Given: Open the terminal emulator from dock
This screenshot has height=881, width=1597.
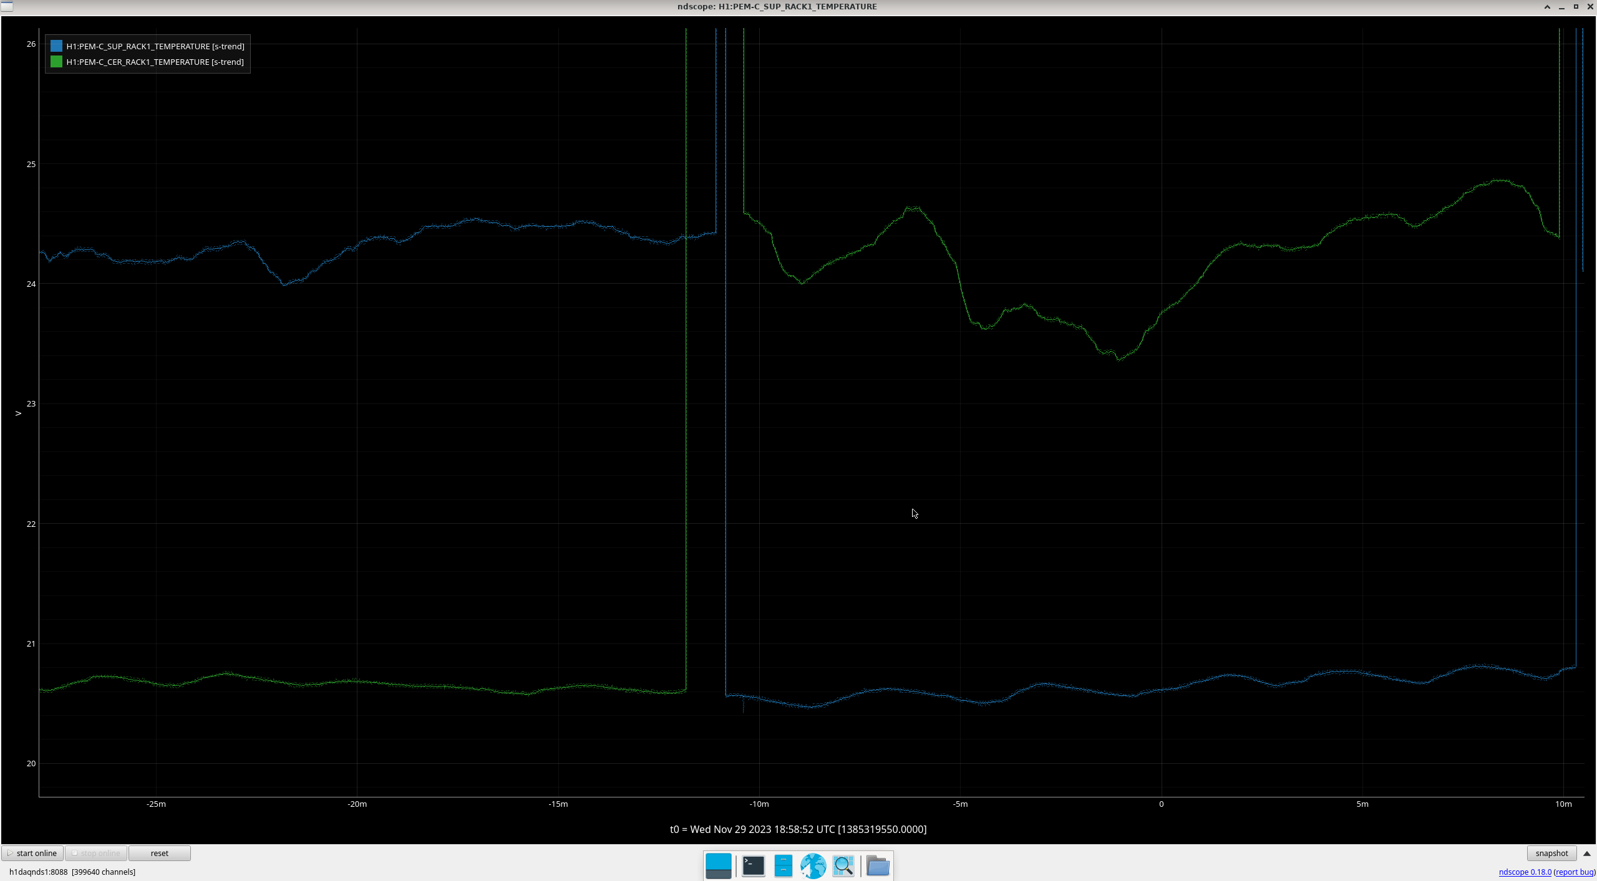Looking at the screenshot, I should (753, 865).
